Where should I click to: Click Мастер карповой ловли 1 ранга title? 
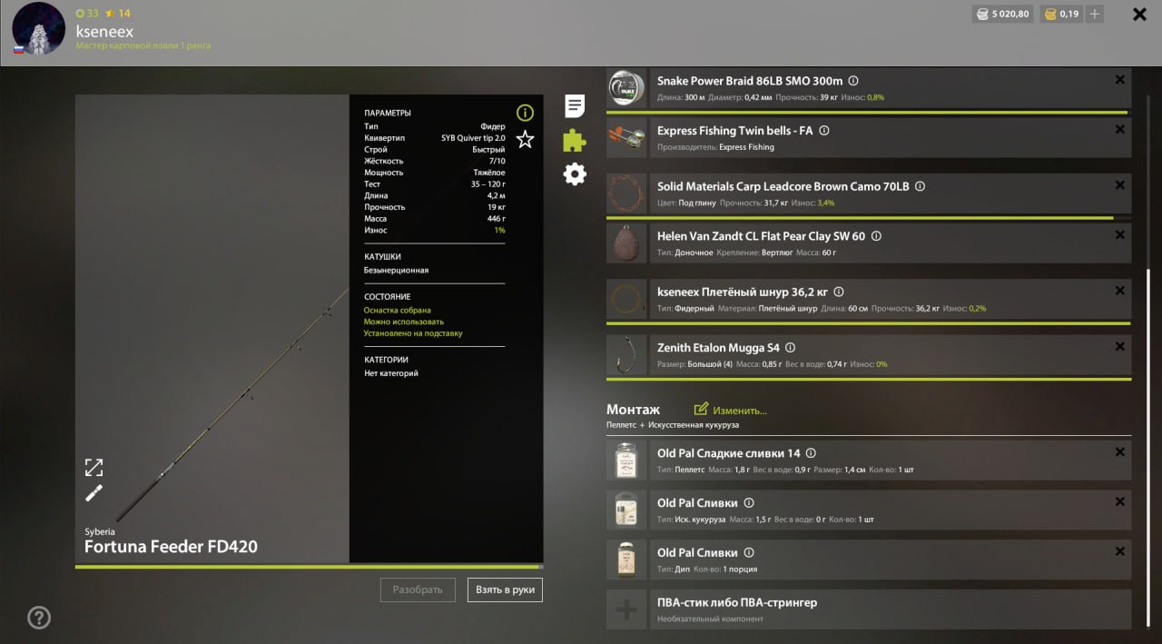pos(143,45)
